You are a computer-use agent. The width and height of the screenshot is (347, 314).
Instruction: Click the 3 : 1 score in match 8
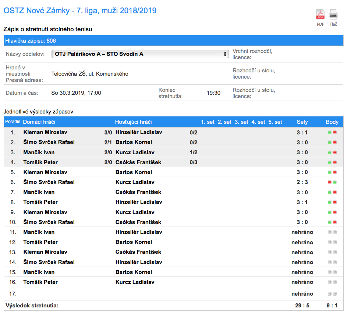pyautogui.click(x=302, y=202)
